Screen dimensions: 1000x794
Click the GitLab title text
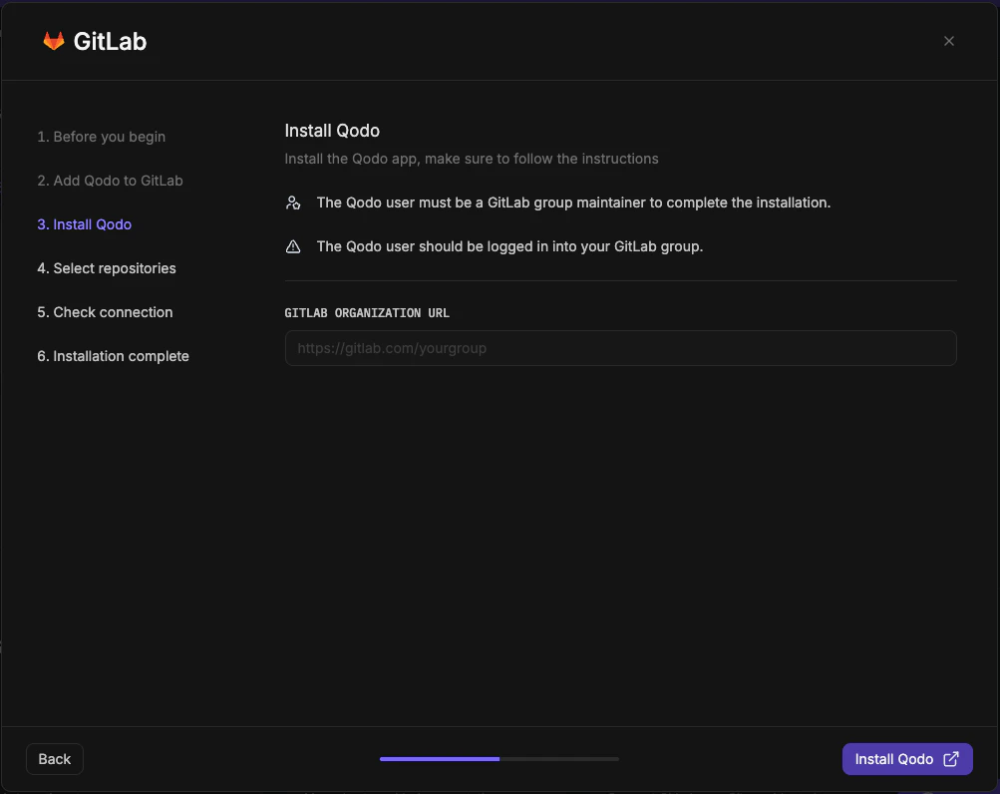click(110, 42)
